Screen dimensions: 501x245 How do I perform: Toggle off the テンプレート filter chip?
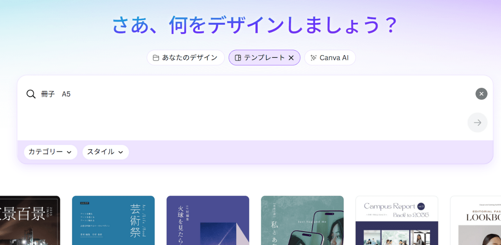(264, 58)
